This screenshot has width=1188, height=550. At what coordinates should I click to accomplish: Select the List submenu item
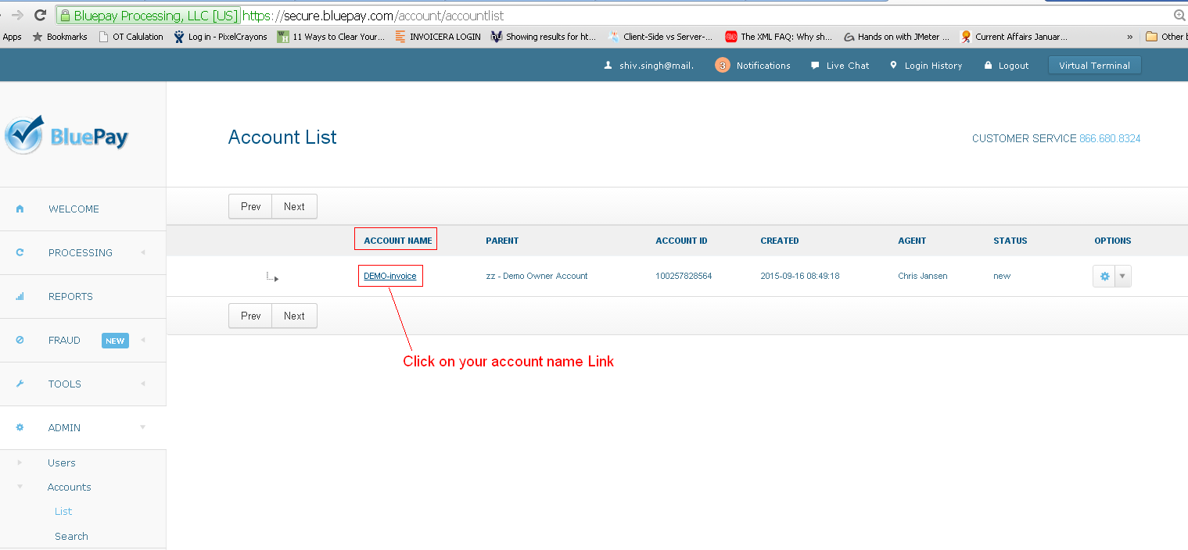pyautogui.click(x=63, y=511)
